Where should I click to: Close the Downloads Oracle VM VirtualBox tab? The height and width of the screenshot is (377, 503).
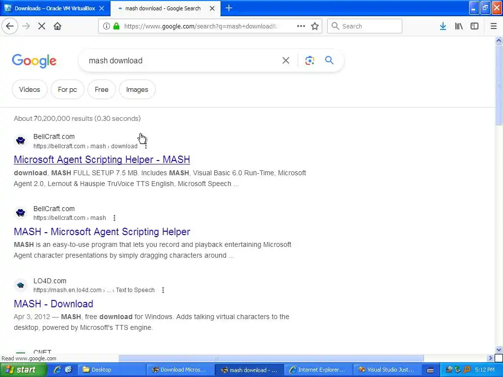click(x=102, y=8)
